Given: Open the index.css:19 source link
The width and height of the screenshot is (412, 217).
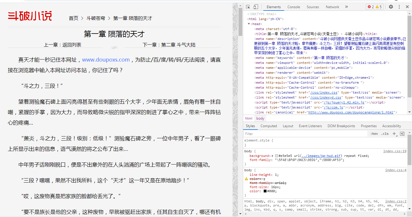Looking at the screenshot, I should pyautogui.click(x=395, y=151).
